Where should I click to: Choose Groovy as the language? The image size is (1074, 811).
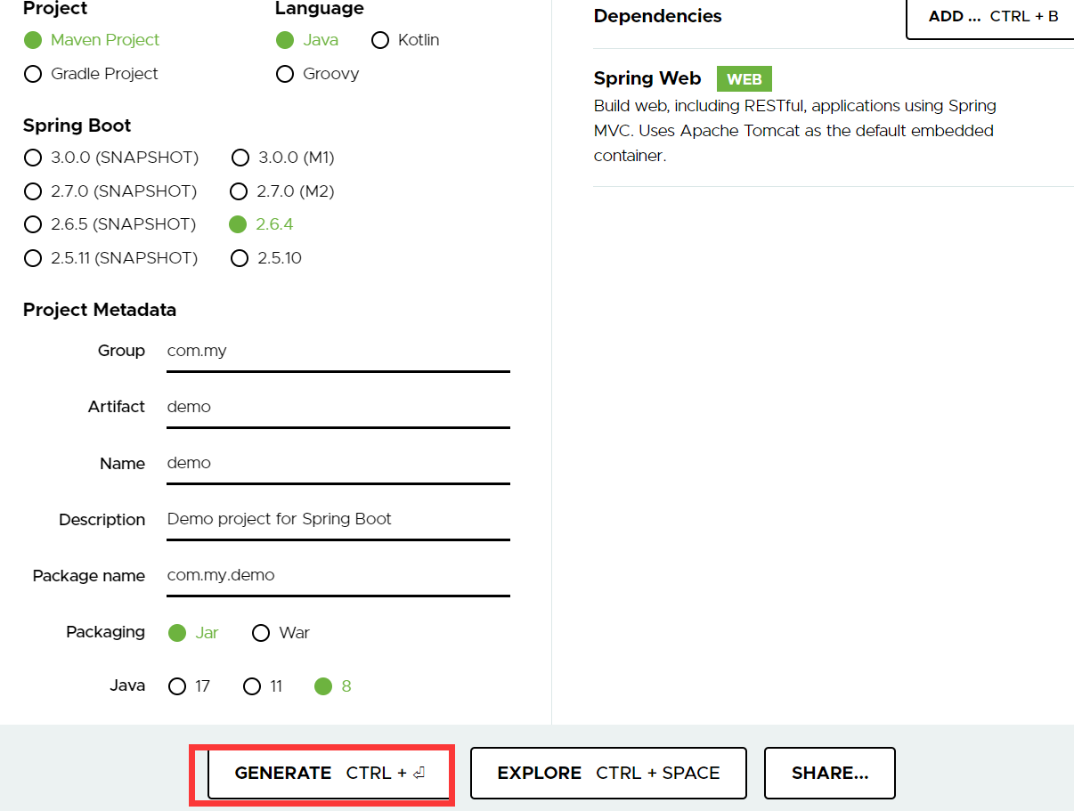tap(317, 74)
